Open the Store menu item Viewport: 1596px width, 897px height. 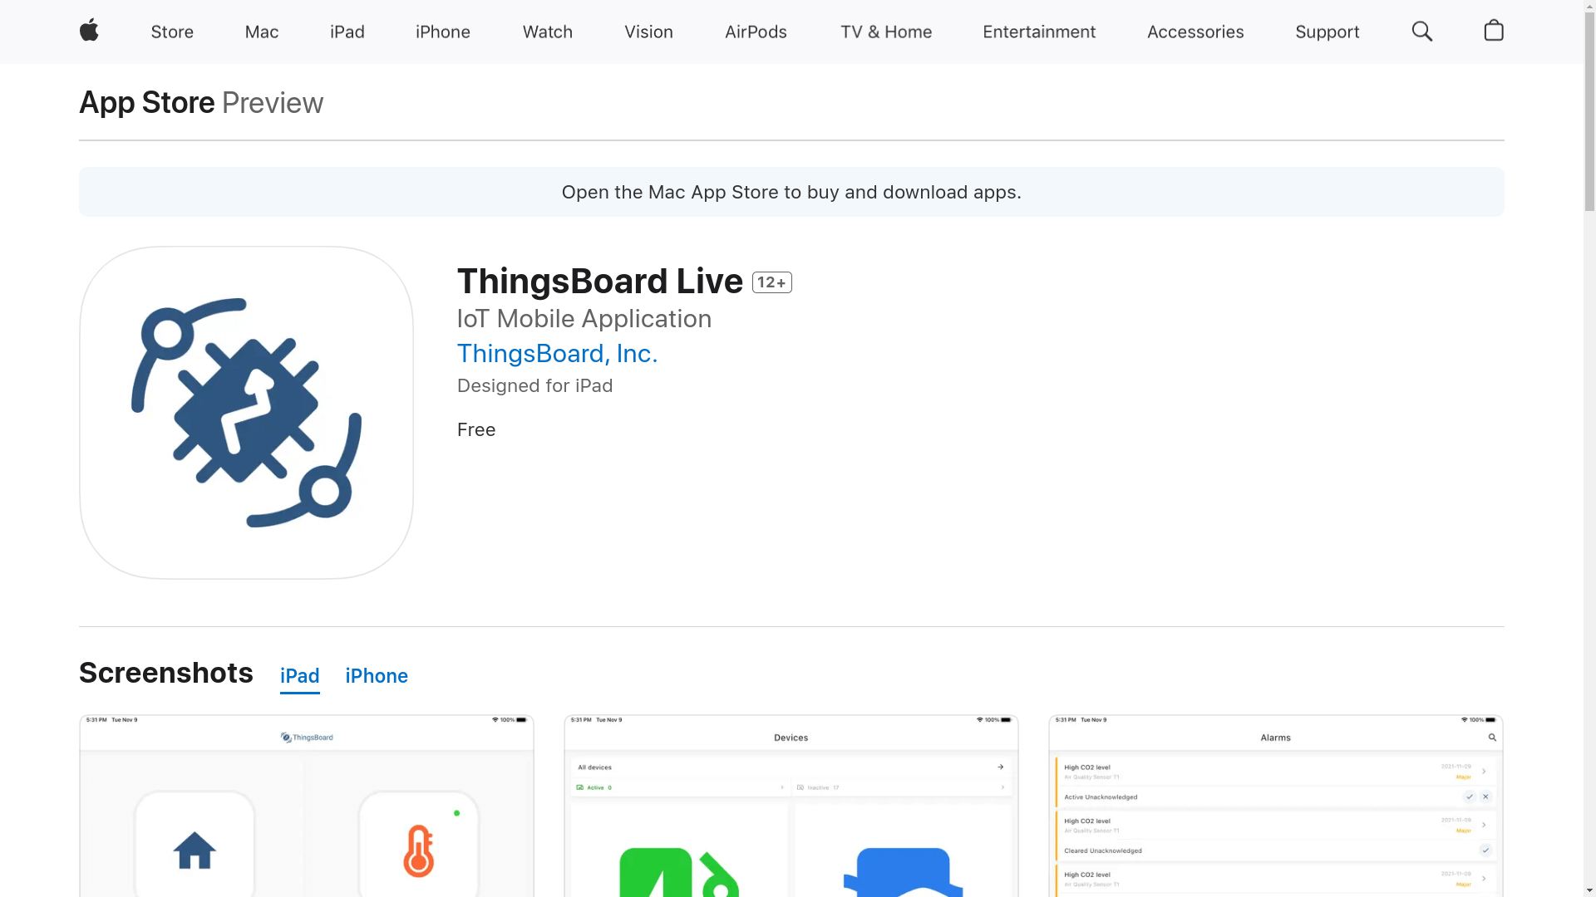172,32
